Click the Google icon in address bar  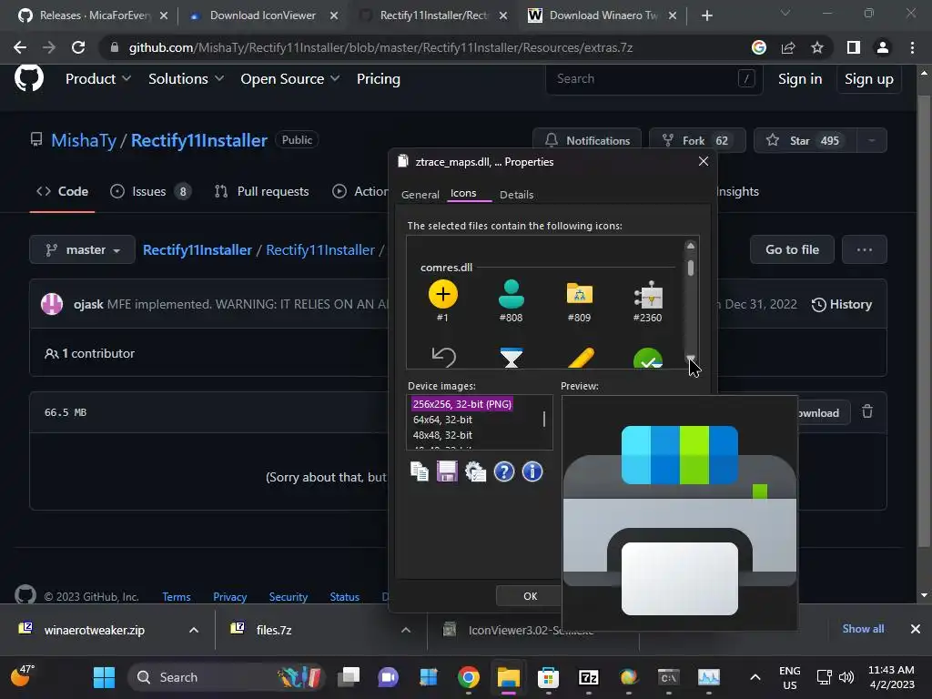[x=759, y=47]
